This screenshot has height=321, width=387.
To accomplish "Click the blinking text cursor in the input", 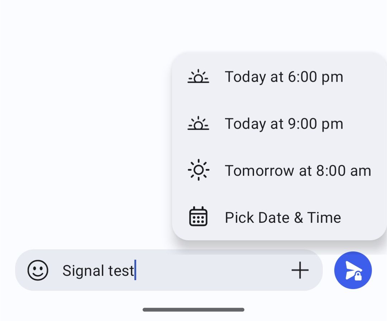I will (x=135, y=270).
